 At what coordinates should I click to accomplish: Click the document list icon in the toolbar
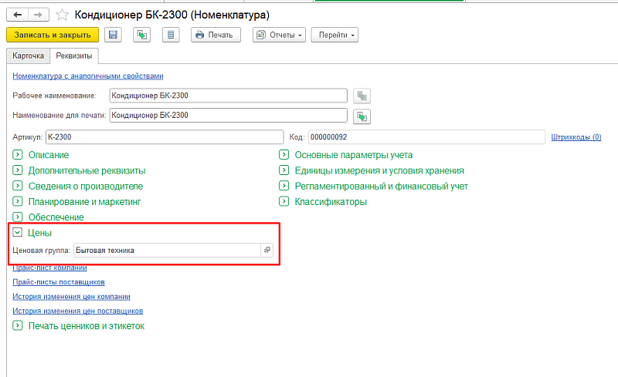coord(171,35)
